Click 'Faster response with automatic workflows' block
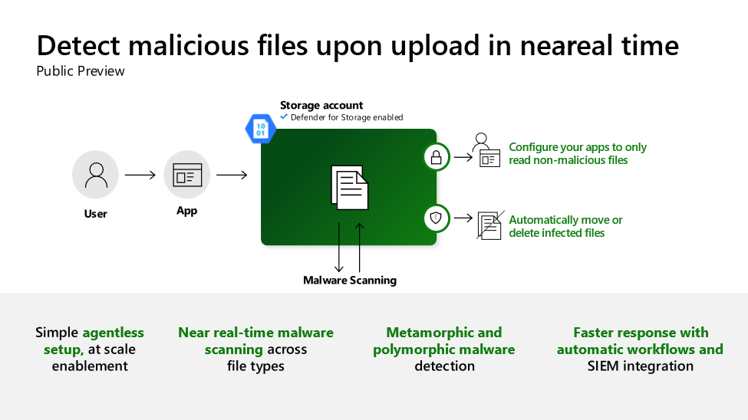 tap(640, 349)
